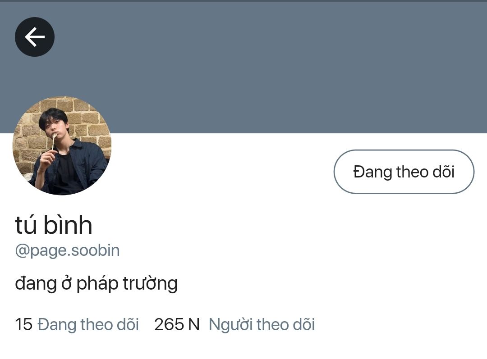The height and width of the screenshot is (359, 487).
Task: Open the profile picture of tú bình
Action: (x=62, y=145)
